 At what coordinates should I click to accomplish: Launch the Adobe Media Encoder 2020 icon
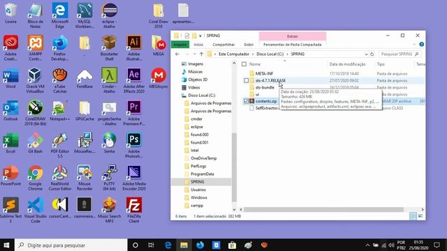click(x=134, y=178)
